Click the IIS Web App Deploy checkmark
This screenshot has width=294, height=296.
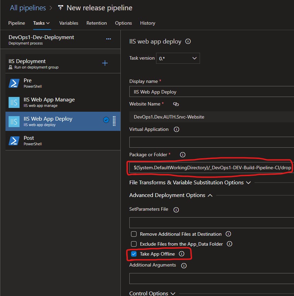coord(106,120)
